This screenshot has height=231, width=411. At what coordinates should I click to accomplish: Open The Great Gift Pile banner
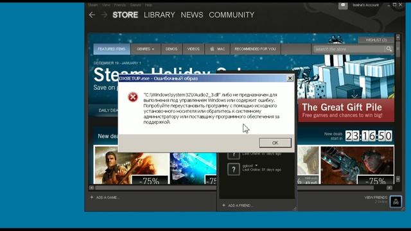pyautogui.click(x=346, y=110)
